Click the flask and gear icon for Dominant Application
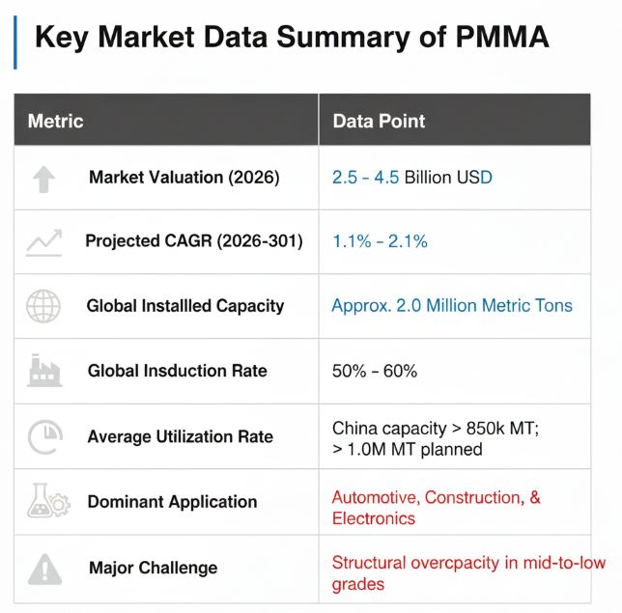Viewport: 622px width, 613px height. pos(48,500)
